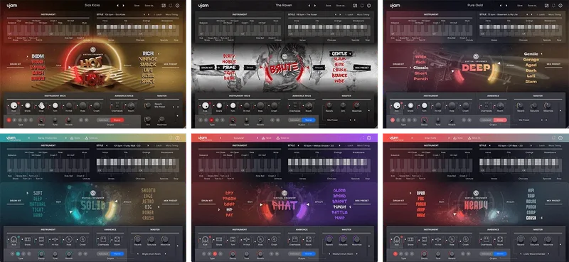Select Crash instrument icon in SOLID plugin
The height and width of the screenshot is (262, 569).
(83, 239)
